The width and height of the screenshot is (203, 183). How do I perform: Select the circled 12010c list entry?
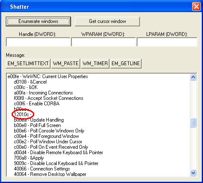tap(23, 114)
